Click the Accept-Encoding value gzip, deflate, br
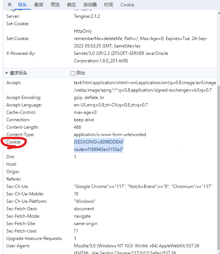Viewport: 220px width, 254px height. [x=89, y=98]
